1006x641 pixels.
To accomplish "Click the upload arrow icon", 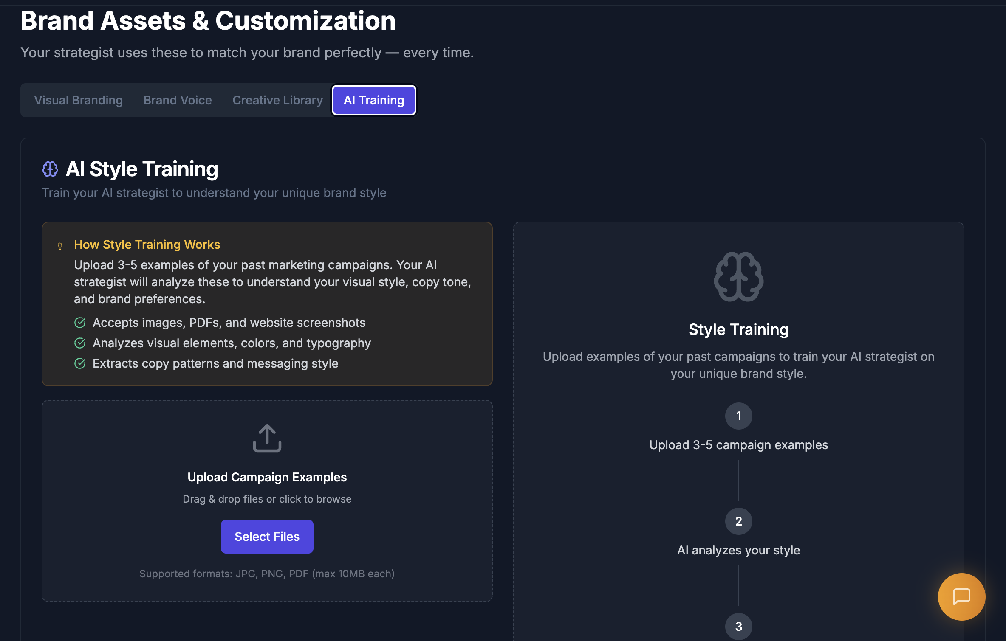I will tap(267, 438).
